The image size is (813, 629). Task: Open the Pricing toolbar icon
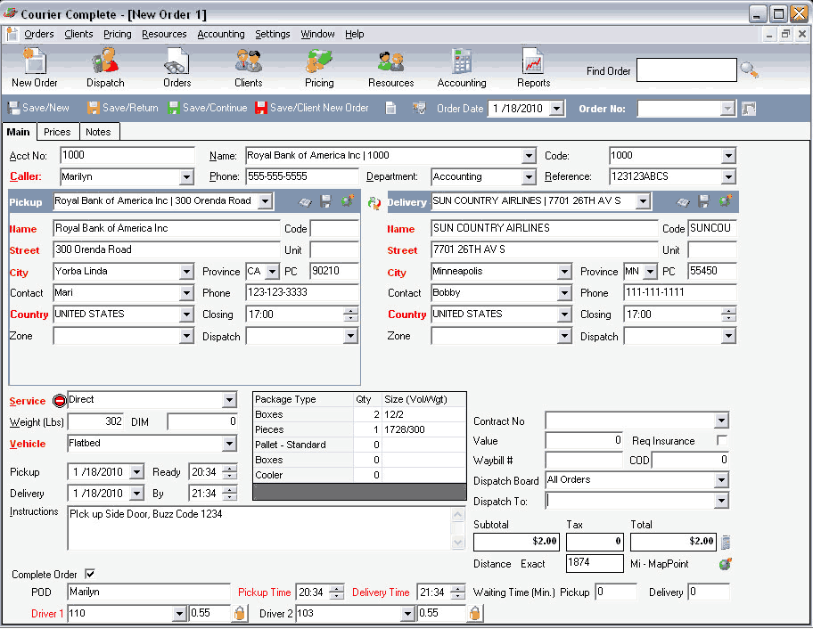click(319, 69)
